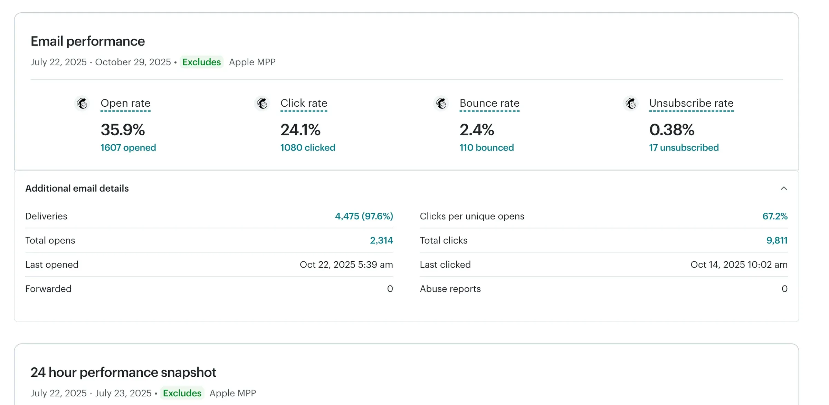View the 110 bounced recipients
This screenshot has height=405, width=829.
point(487,147)
